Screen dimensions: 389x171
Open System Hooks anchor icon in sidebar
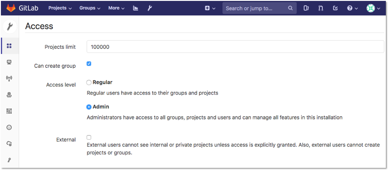pyautogui.click(x=9, y=95)
